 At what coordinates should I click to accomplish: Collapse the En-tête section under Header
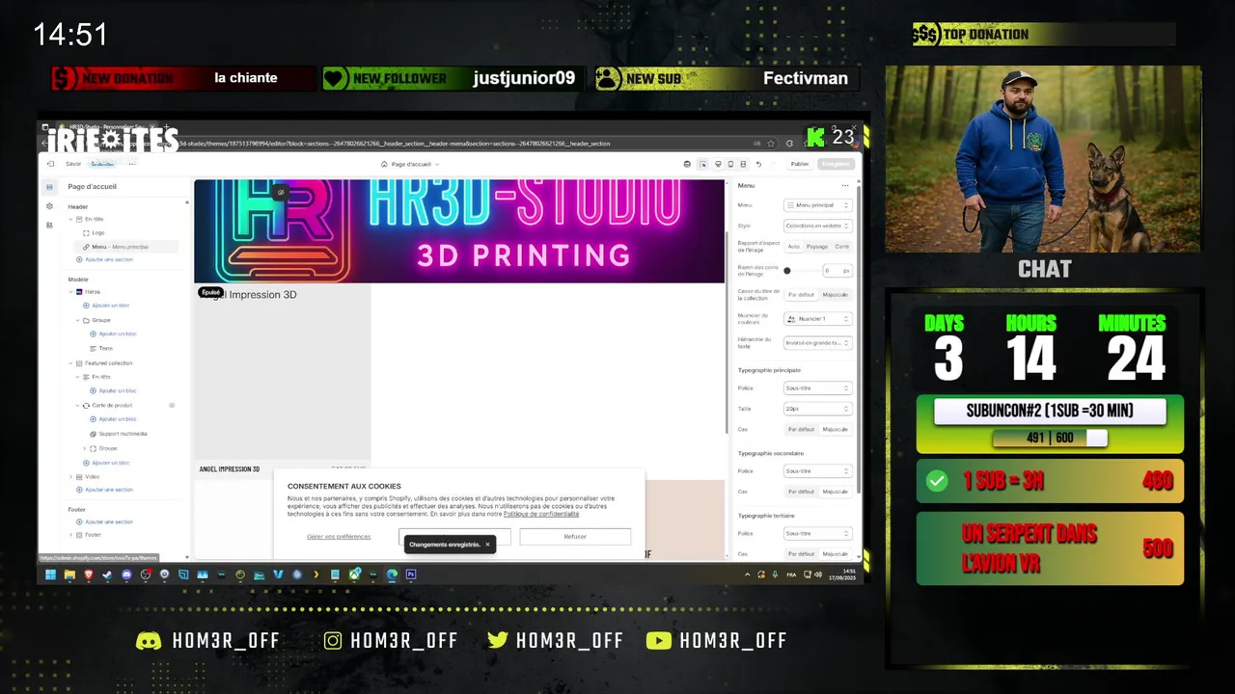click(70, 219)
